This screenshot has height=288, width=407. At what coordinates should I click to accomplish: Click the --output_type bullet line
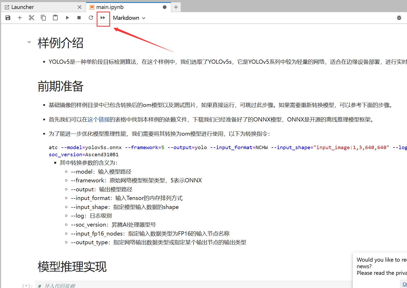pyautogui.click(x=159, y=242)
